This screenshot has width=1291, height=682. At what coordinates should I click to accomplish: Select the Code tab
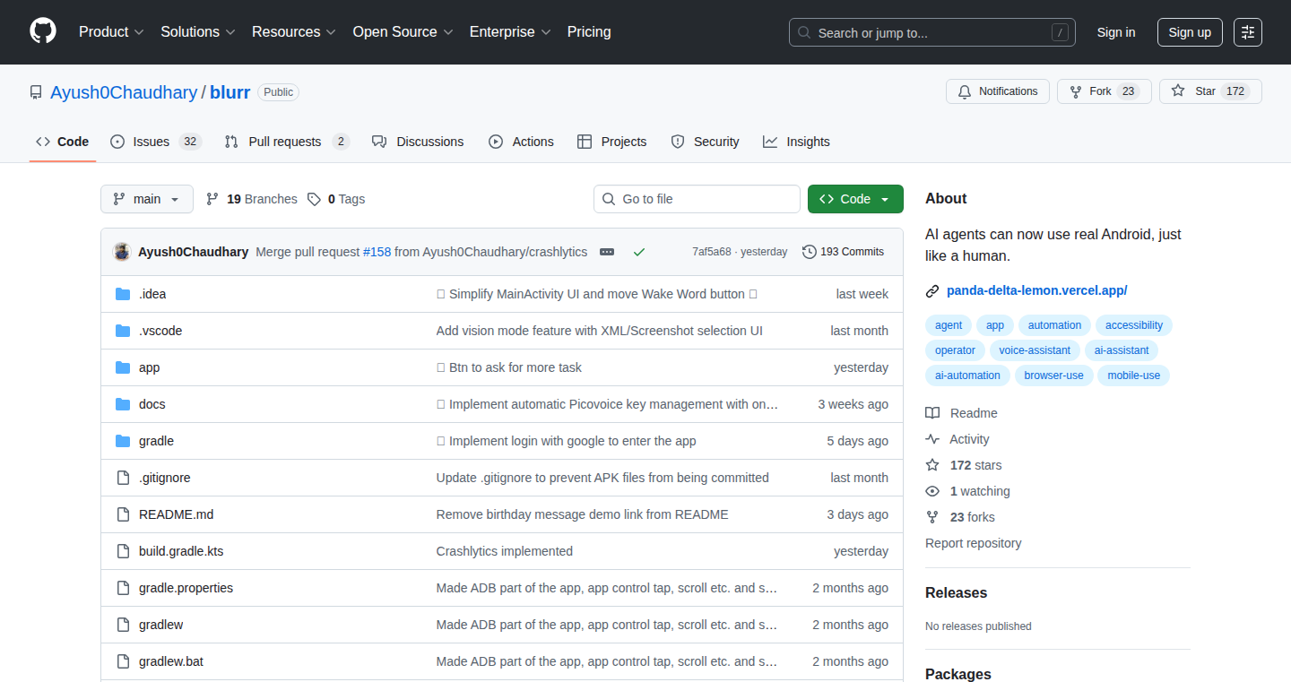point(63,142)
